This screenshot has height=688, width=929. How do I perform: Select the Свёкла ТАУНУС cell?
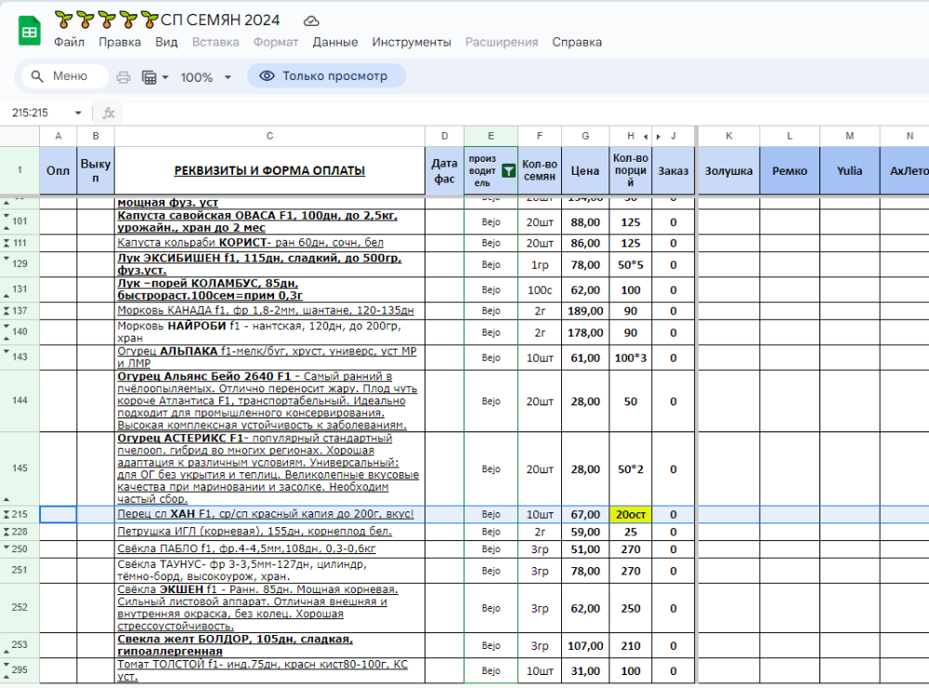(x=269, y=571)
